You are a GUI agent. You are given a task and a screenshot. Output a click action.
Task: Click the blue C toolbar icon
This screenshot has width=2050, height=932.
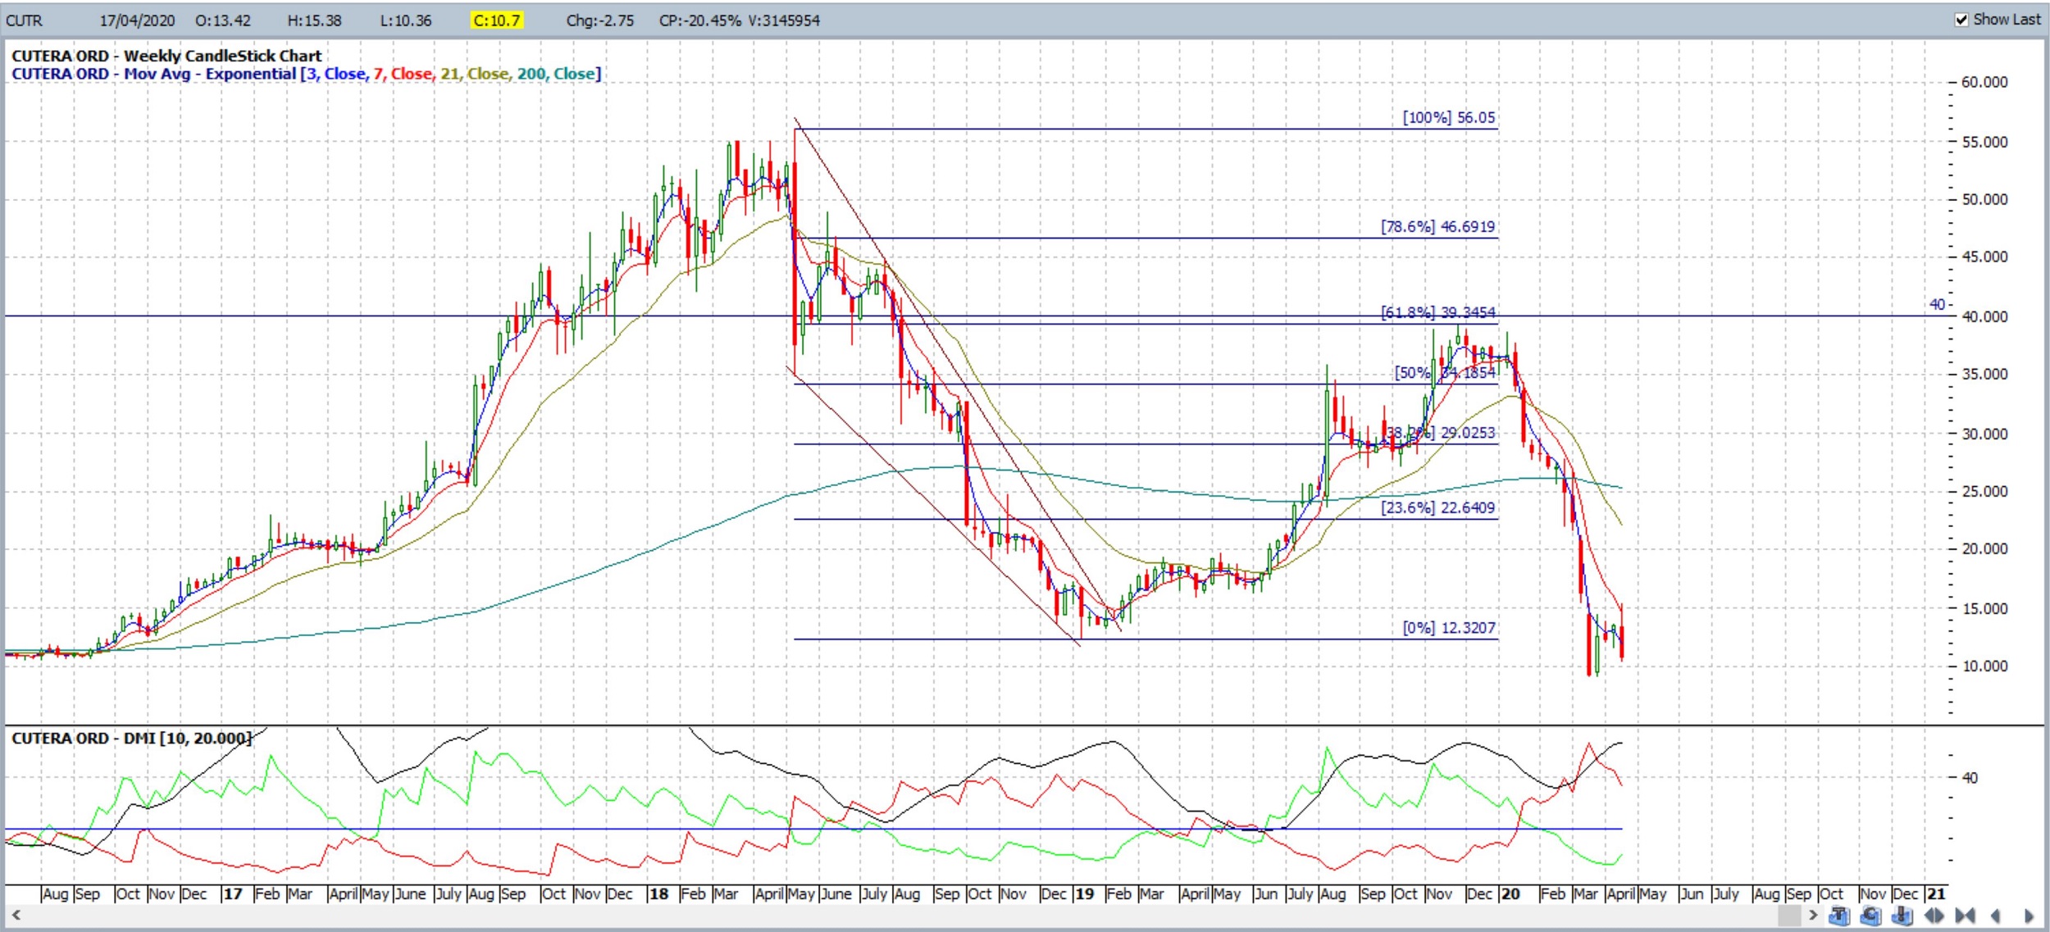click(x=1870, y=915)
